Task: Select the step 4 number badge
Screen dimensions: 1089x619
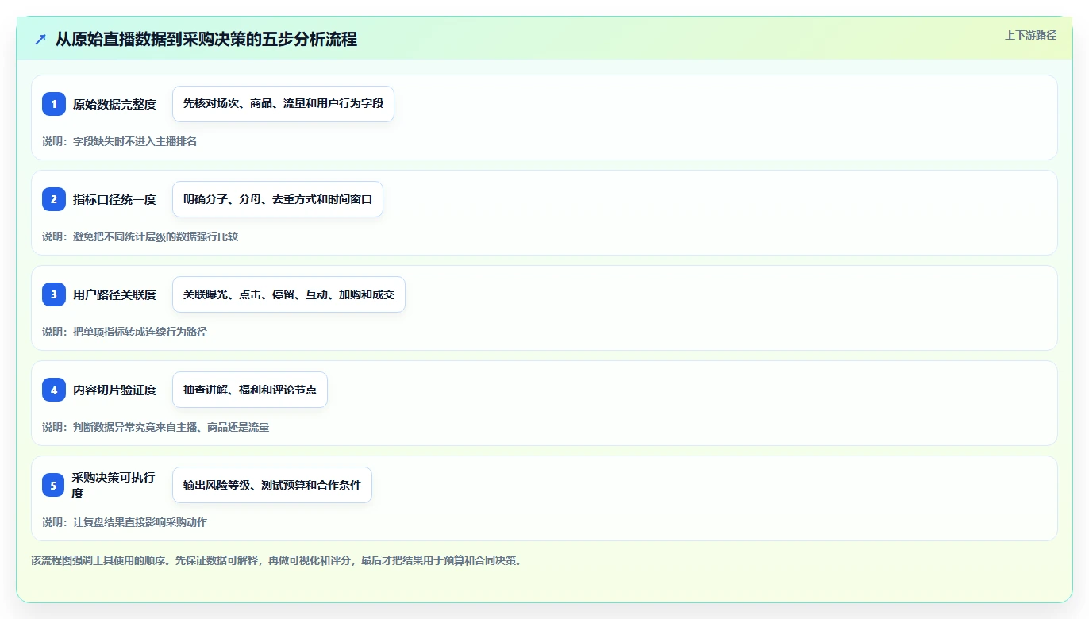Action: [54, 390]
